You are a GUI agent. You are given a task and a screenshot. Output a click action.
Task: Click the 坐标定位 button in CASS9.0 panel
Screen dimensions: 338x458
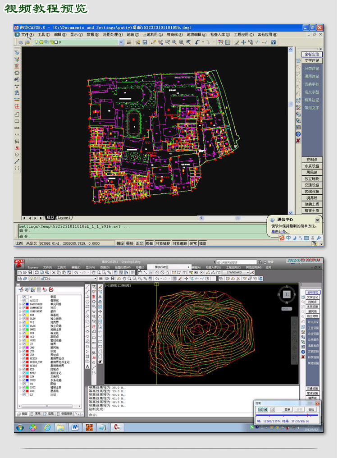(312, 55)
